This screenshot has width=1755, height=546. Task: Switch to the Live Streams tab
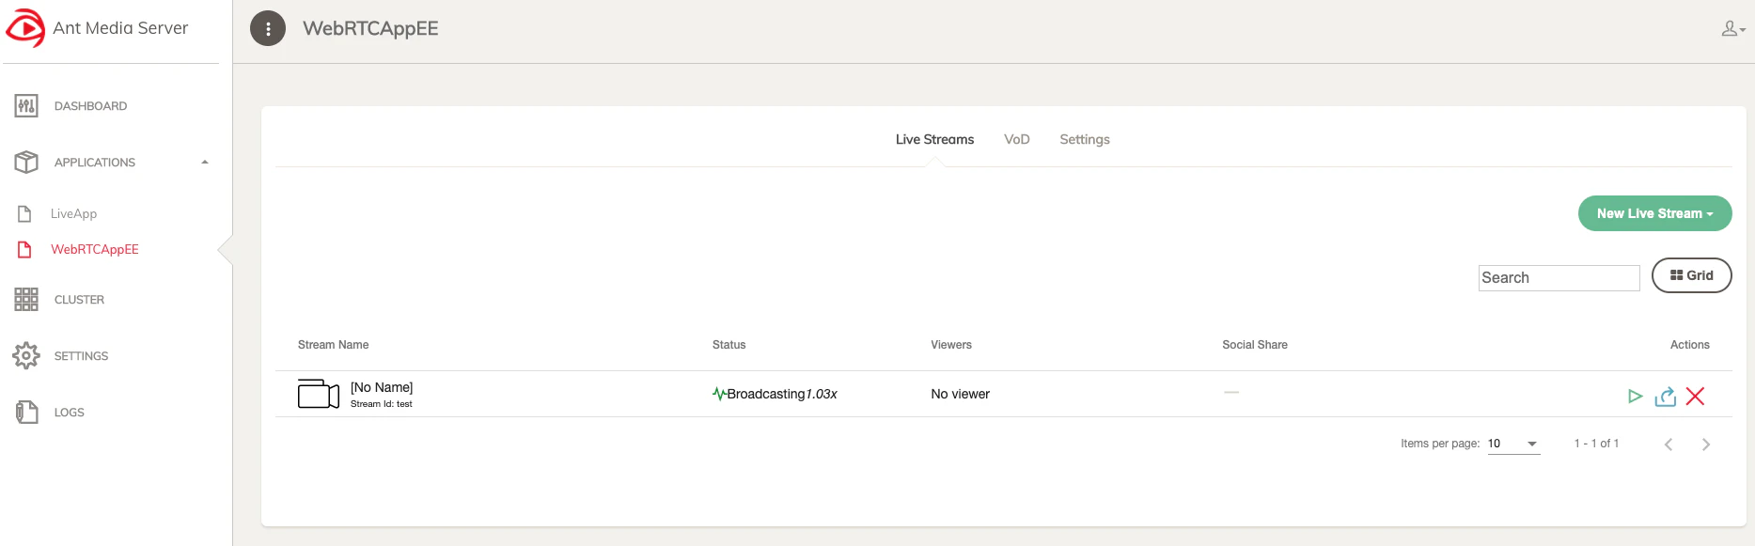934,139
